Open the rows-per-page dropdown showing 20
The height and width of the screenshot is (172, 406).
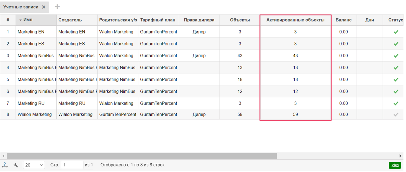tap(34, 165)
